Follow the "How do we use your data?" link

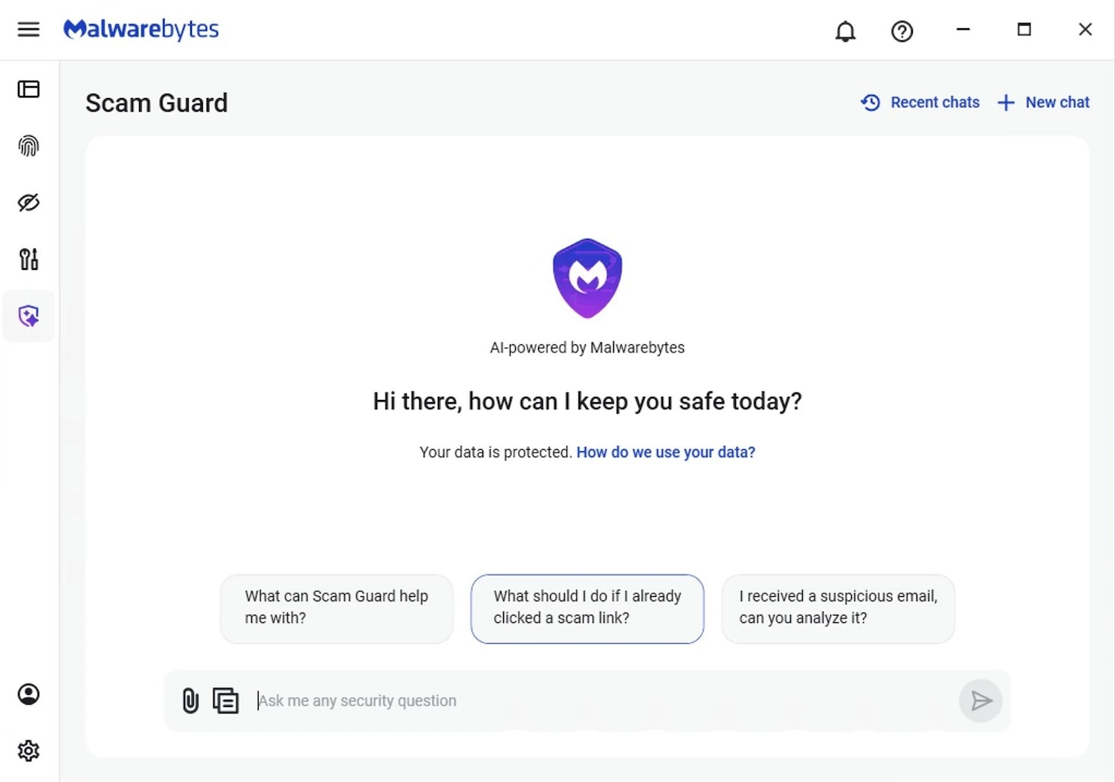[665, 452]
